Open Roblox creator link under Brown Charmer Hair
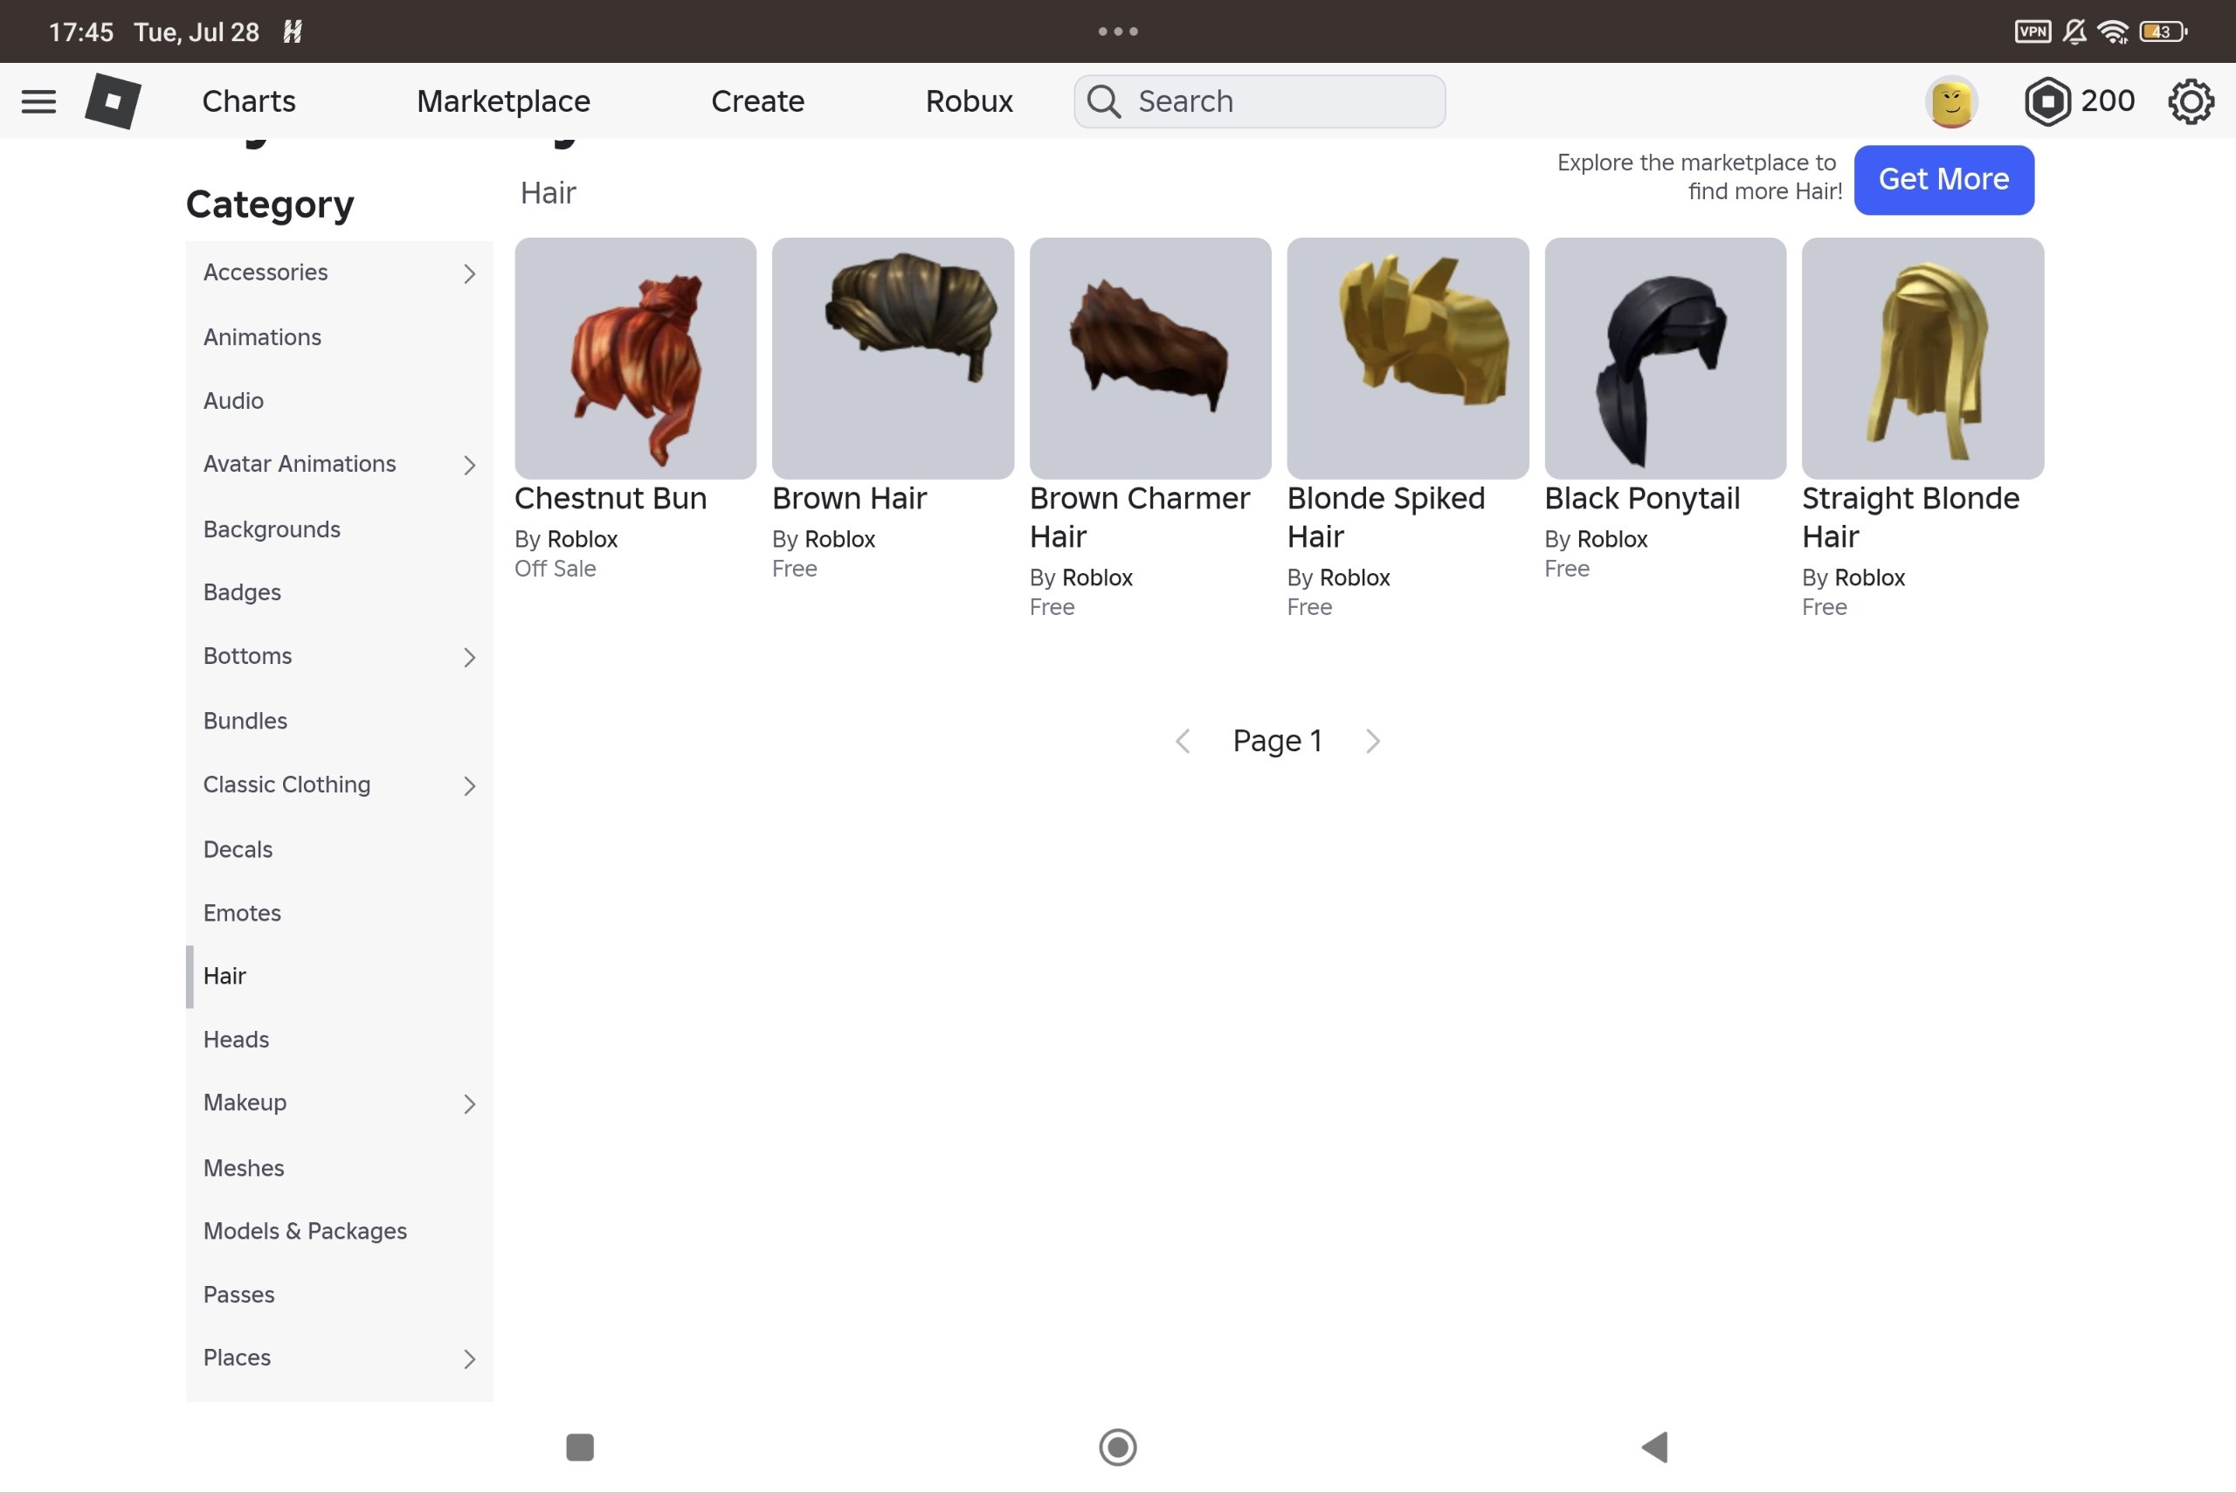The height and width of the screenshot is (1493, 2236). pyautogui.click(x=1098, y=578)
